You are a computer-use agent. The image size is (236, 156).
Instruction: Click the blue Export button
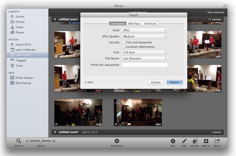175,82
